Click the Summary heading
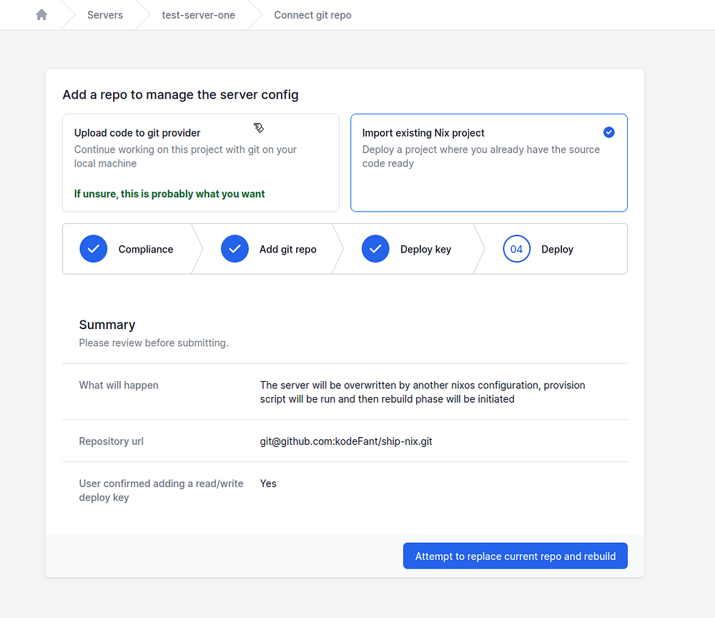 point(107,325)
